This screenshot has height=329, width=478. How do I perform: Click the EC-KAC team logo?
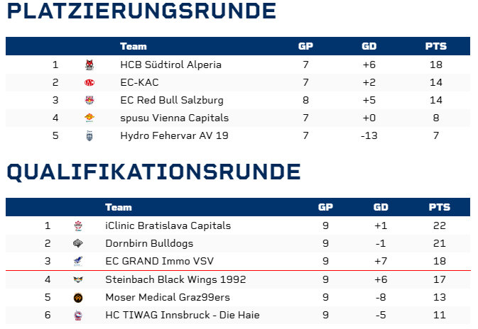coord(89,83)
